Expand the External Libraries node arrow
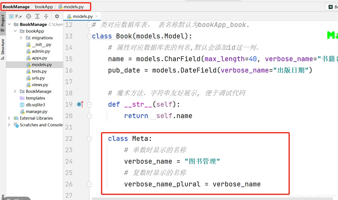 pos(9,118)
